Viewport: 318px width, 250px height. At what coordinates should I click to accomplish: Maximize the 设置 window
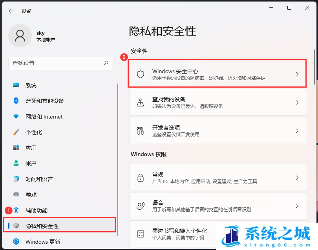289,8
